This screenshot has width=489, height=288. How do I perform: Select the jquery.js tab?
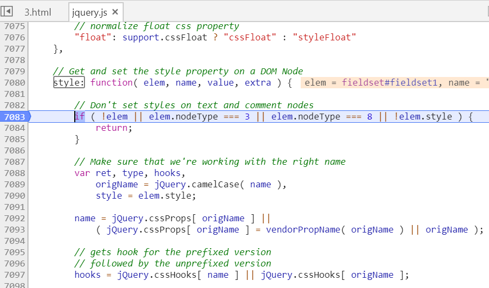point(89,12)
